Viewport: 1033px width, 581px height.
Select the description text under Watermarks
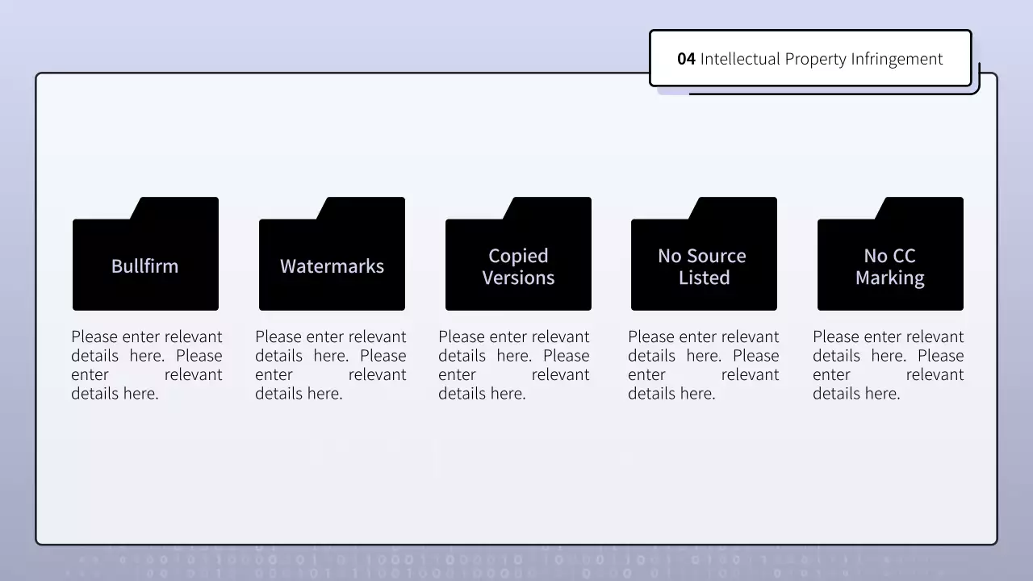330,365
